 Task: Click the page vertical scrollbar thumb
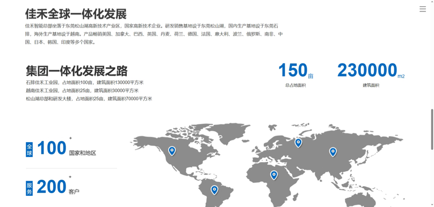tap(432, 130)
